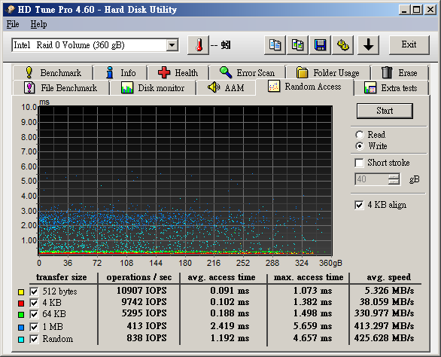Save screenshot with the floppy disk icon
The image size is (441, 357).
[x=321, y=45]
